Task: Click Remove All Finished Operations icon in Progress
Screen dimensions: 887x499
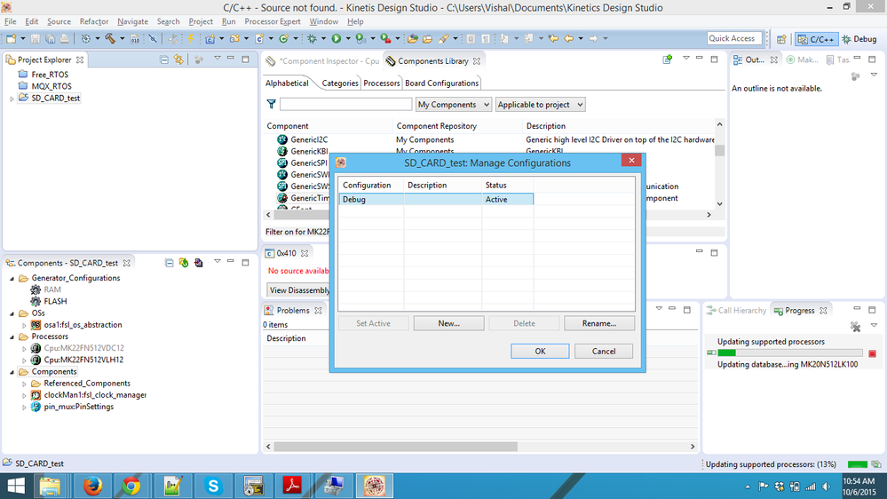Action: [855, 327]
